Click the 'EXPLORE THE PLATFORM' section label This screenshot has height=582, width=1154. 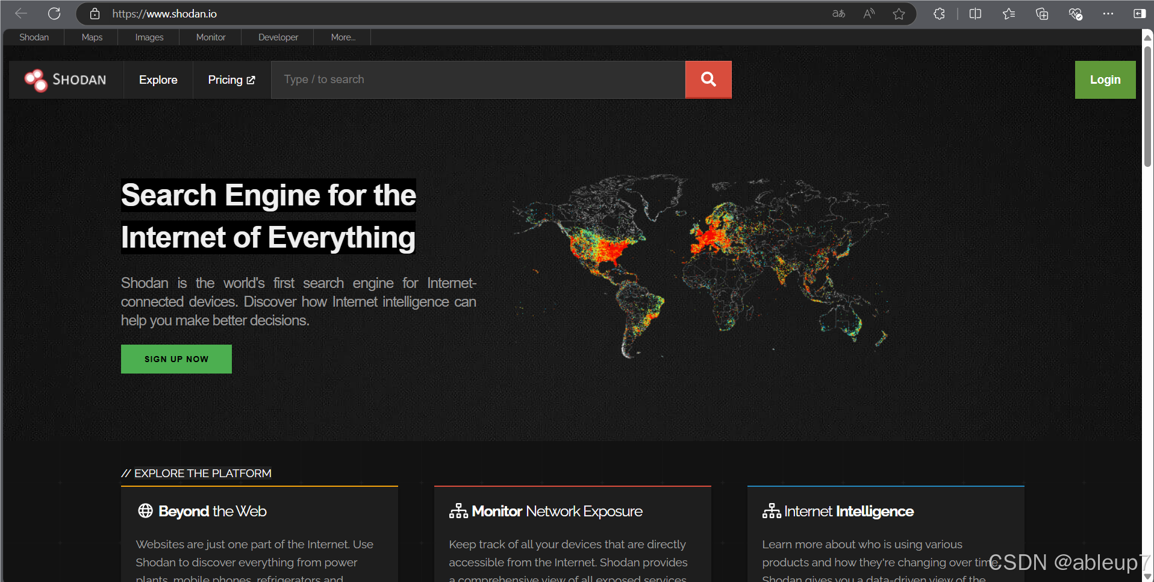pyautogui.click(x=203, y=474)
